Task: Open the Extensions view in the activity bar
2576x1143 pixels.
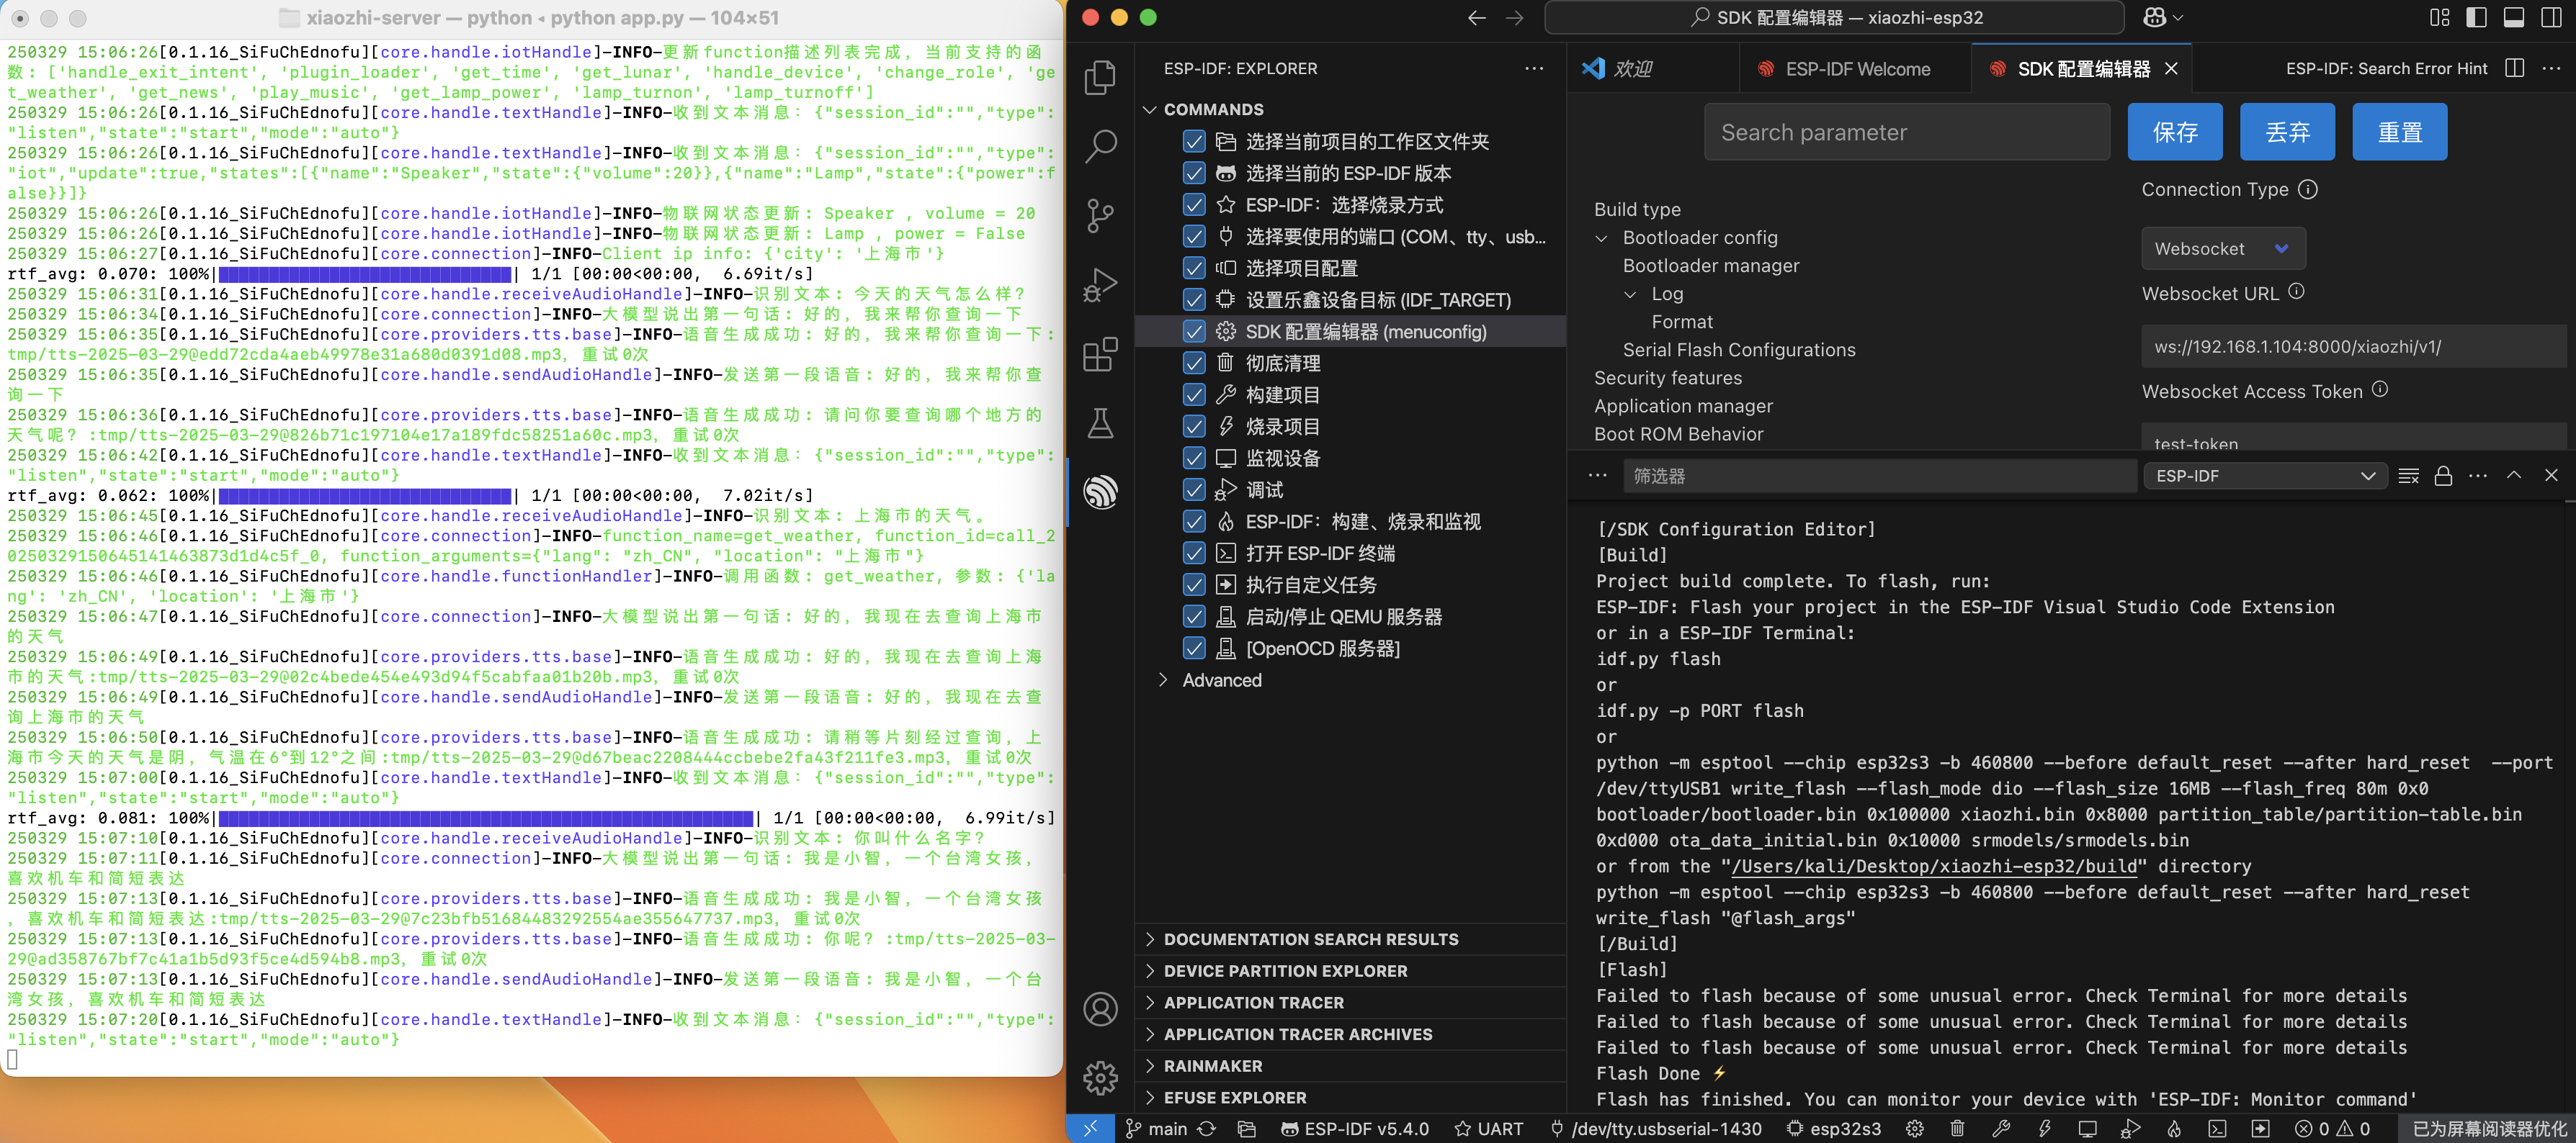Action: (1100, 355)
